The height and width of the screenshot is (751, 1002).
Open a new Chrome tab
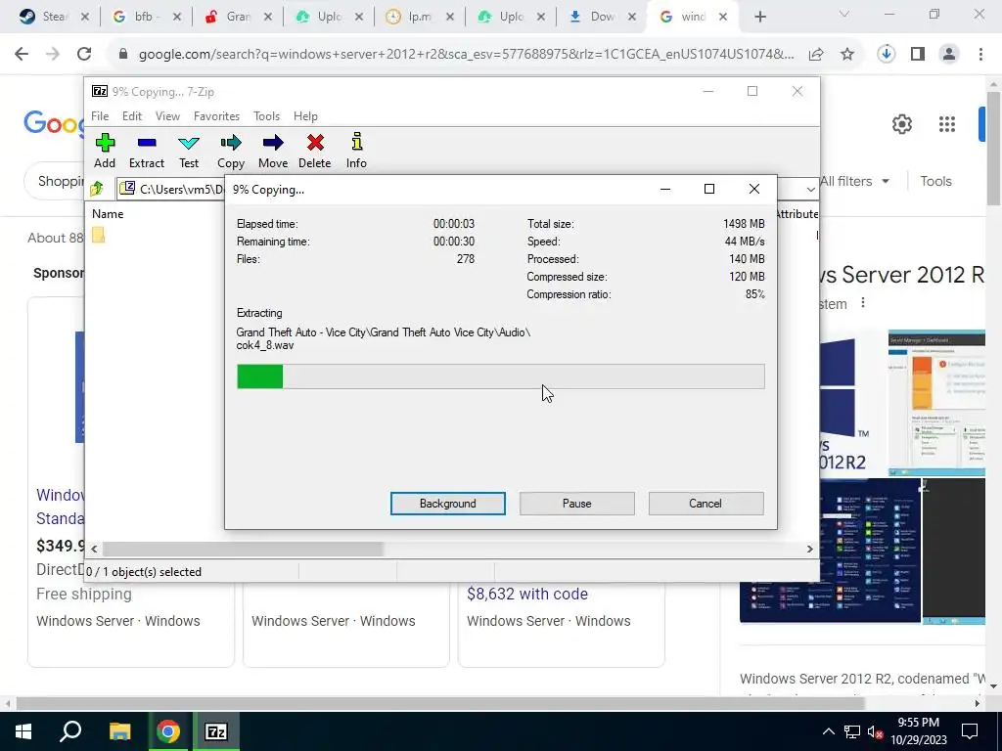click(759, 17)
